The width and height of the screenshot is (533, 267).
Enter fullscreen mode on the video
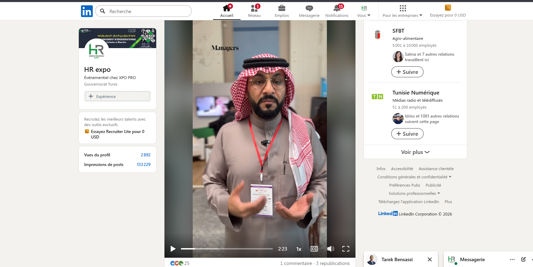tap(345, 249)
